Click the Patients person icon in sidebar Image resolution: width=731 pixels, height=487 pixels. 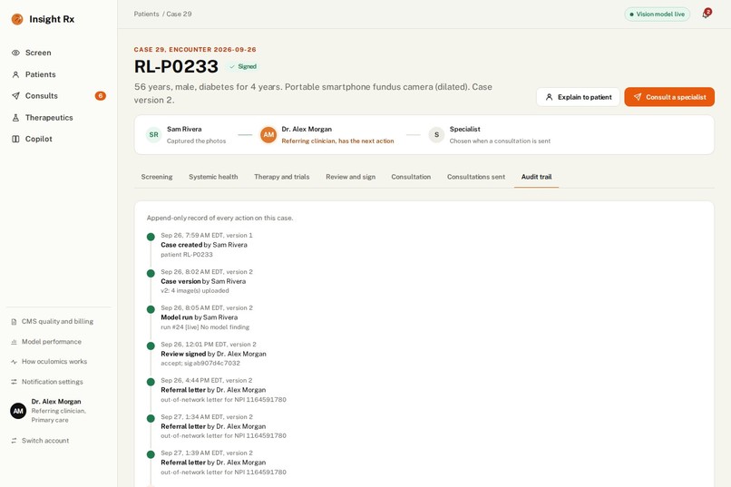(15, 74)
